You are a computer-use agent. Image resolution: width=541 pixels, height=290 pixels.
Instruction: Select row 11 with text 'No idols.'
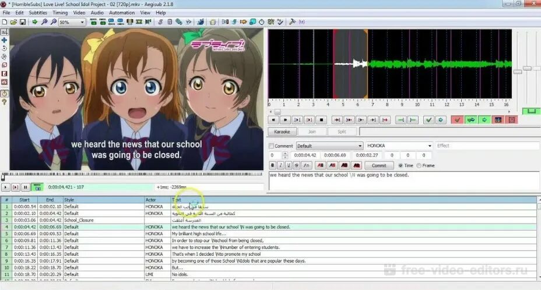(268, 274)
